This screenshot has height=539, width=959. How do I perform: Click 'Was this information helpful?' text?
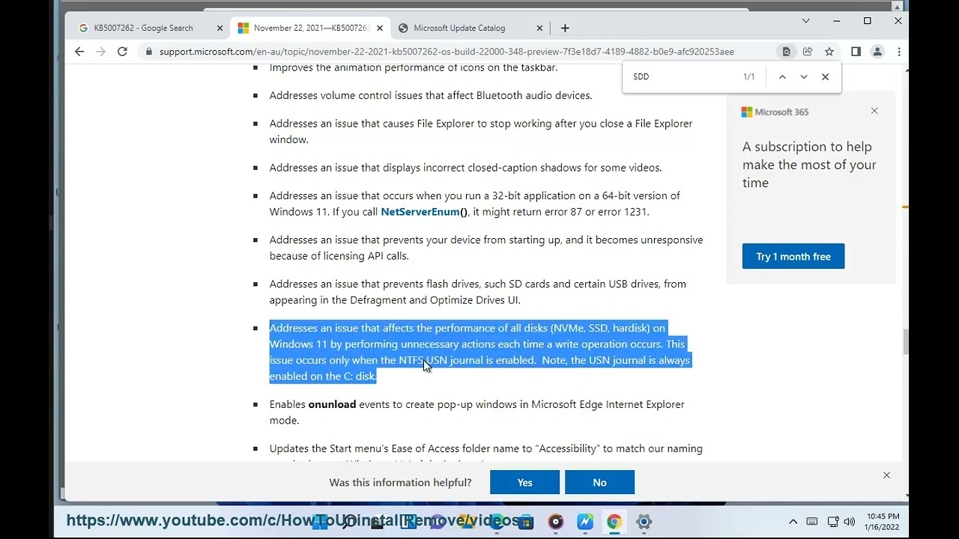[x=400, y=482]
